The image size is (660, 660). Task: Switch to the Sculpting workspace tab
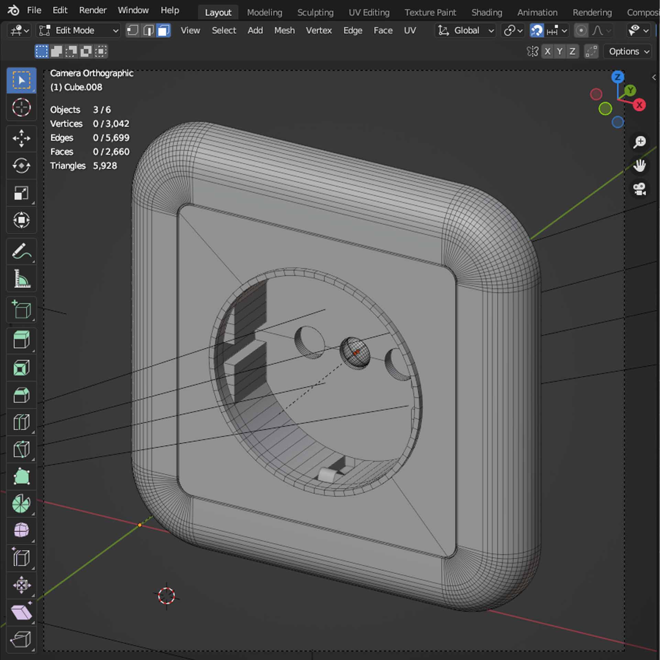click(315, 13)
